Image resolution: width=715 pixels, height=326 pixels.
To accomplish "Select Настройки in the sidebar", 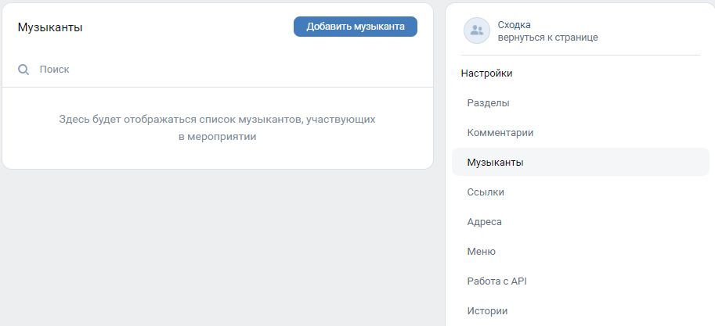I will [x=486, y=73].
